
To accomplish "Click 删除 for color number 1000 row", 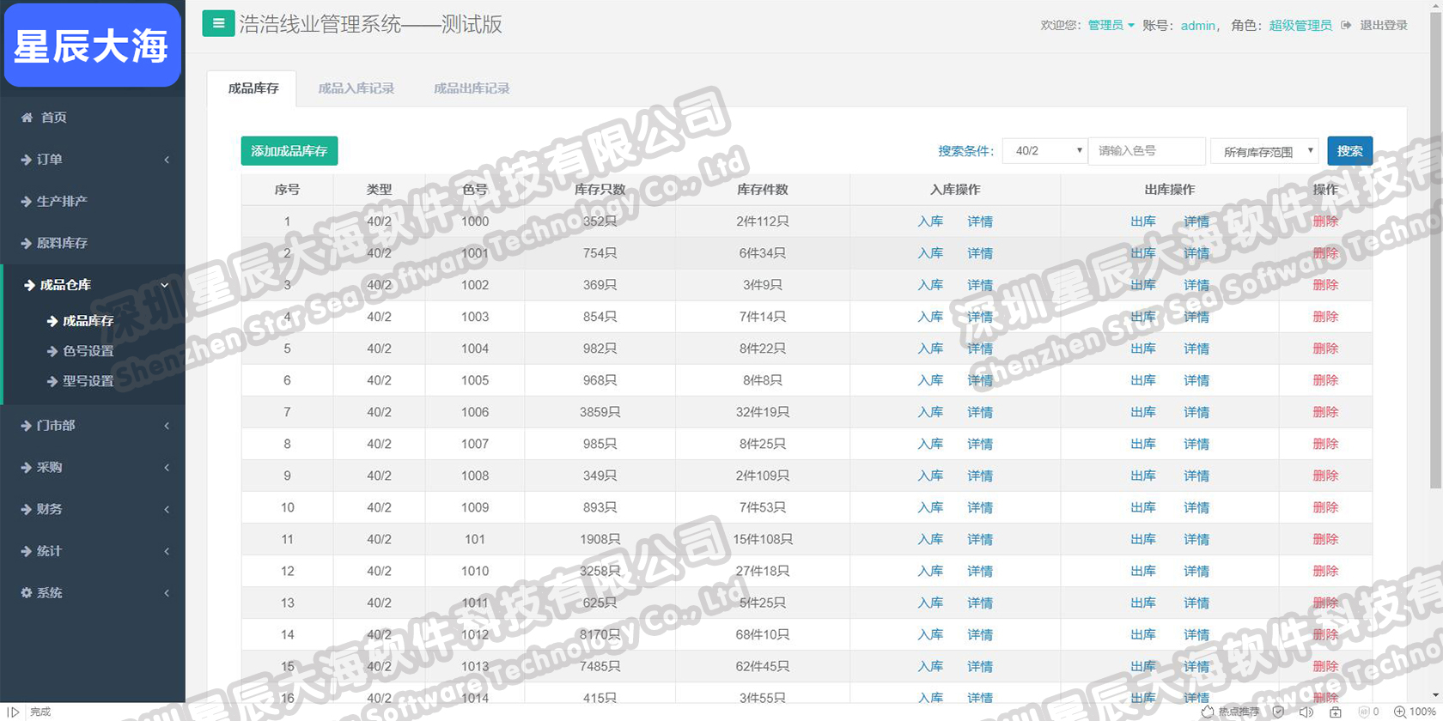I will pos(1324,221).
